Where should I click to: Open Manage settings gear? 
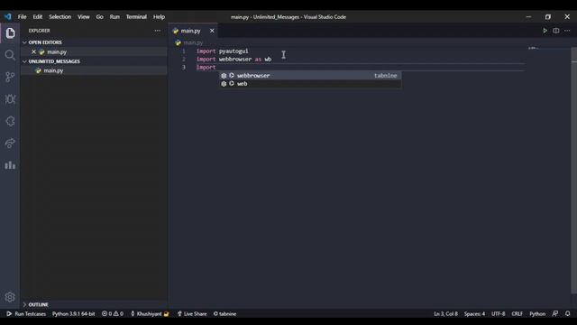[10, 297]
